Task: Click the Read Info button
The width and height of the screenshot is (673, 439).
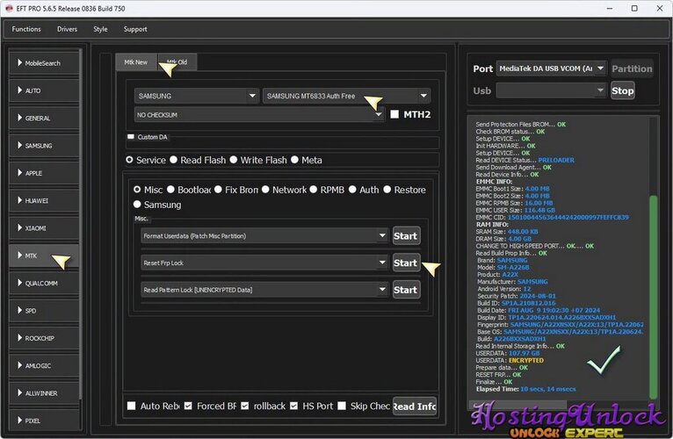Action: pos(415,406)
